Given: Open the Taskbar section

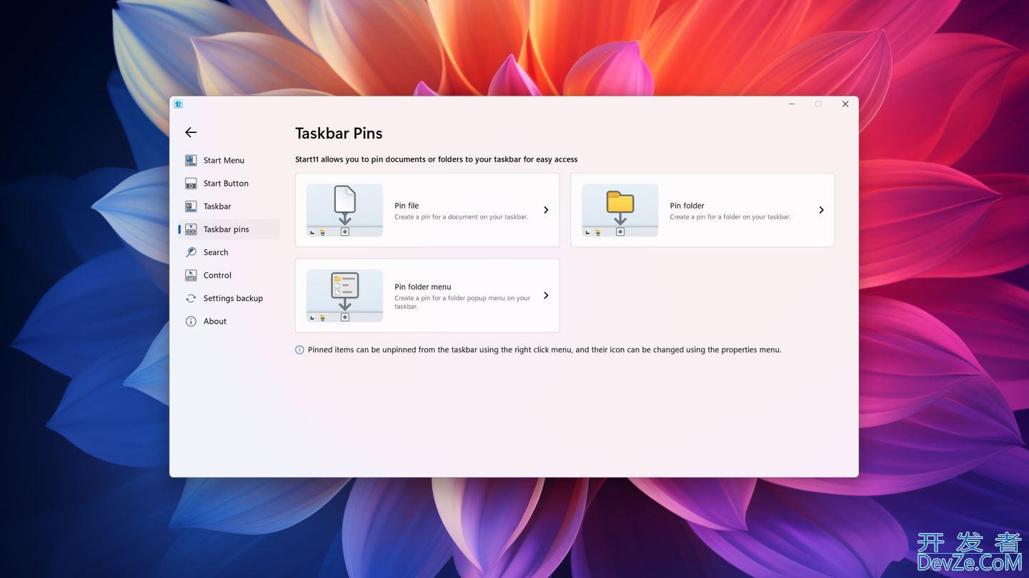Looking at the screenshot, I should tap(229, 206).
